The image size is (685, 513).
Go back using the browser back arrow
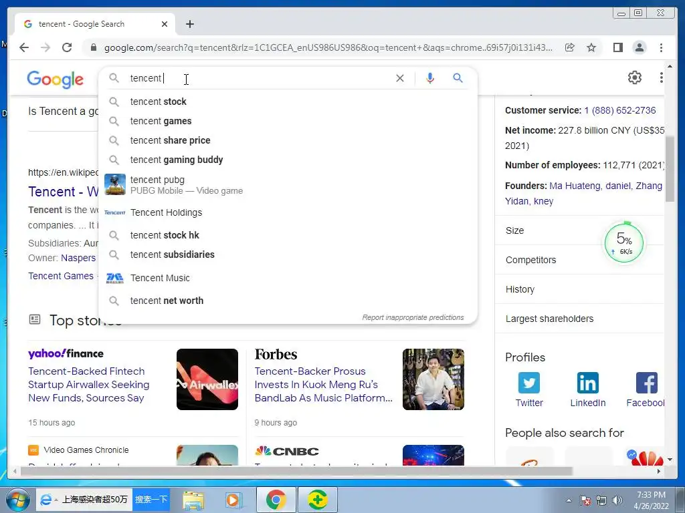(24, 47)
